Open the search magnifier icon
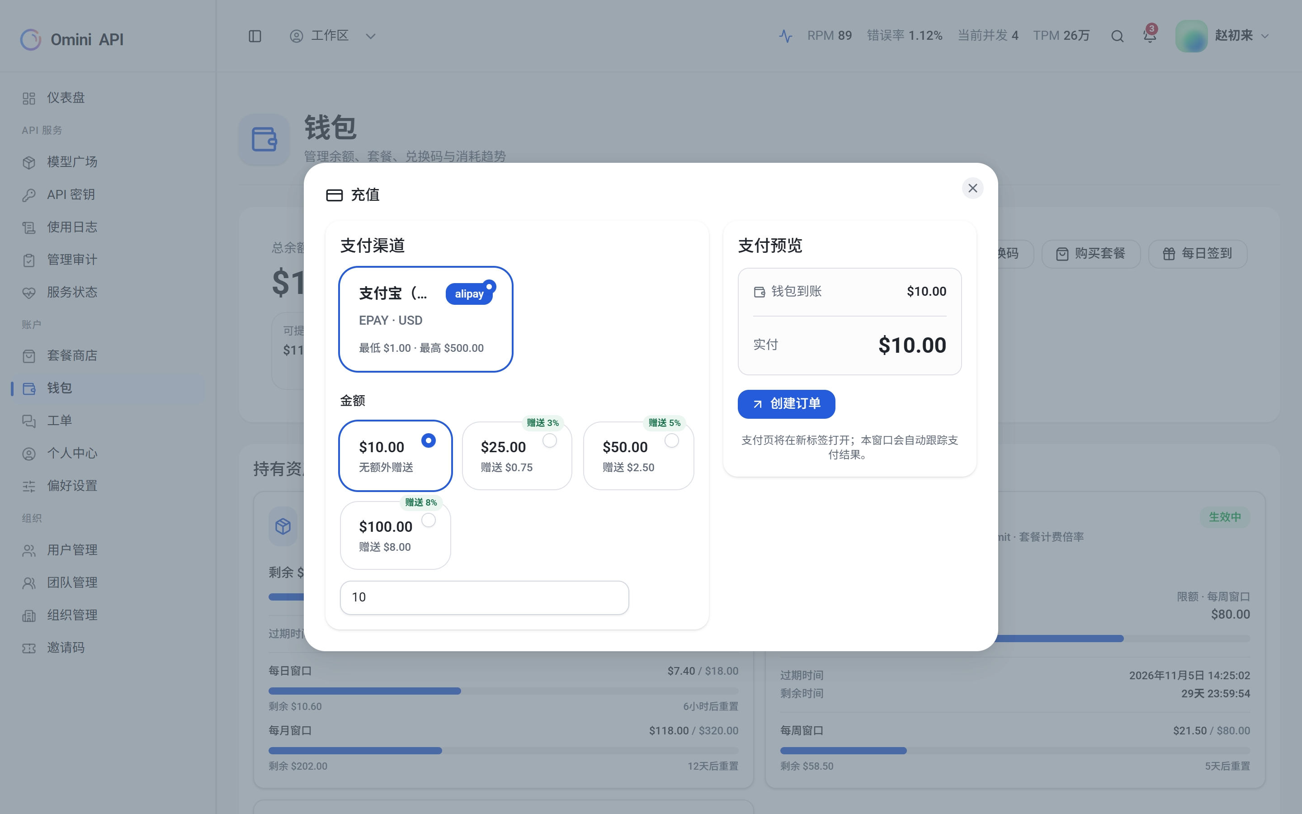 1118,36
